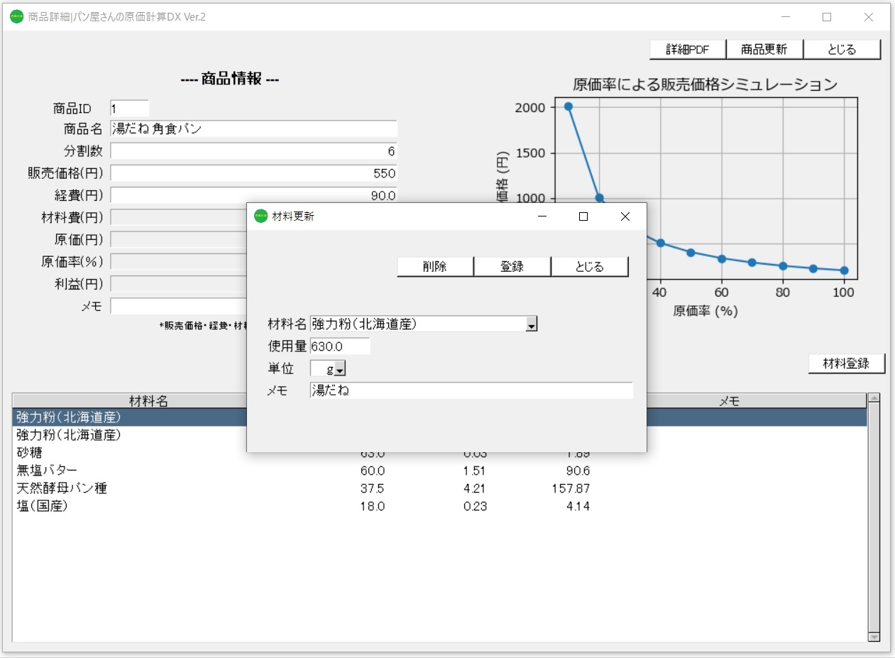Click the 削除 button in 材料更新 dialog
This screenshot has height=658, width=895.
click(434, 267)
